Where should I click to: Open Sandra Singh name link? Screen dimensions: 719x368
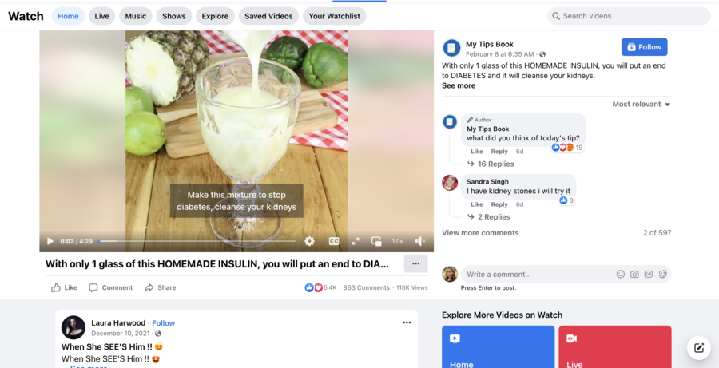pos(487,182)
